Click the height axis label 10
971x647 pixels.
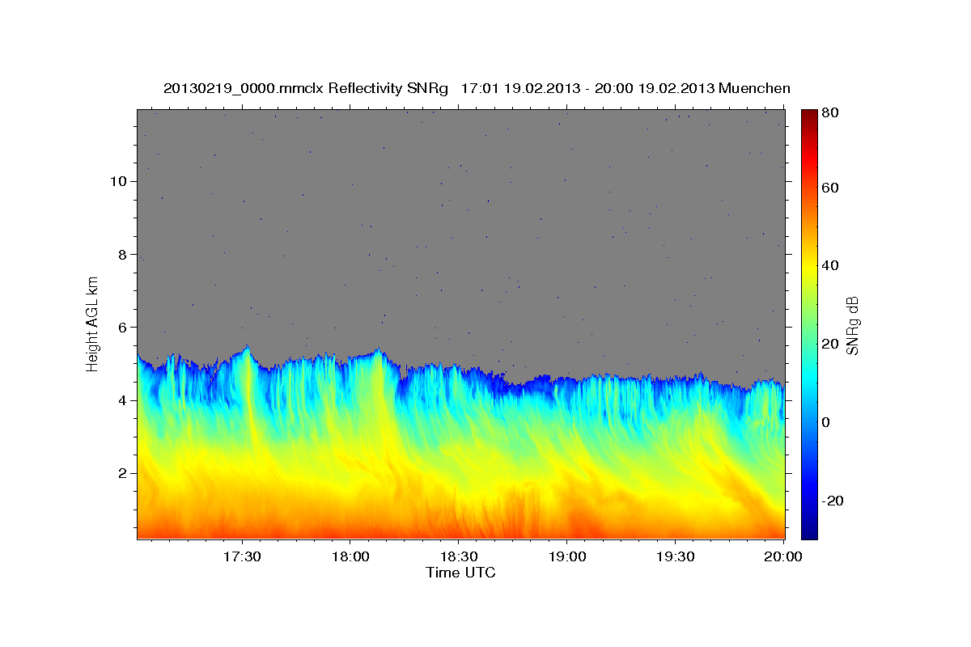pyautogui.click(x=118, y=181)
